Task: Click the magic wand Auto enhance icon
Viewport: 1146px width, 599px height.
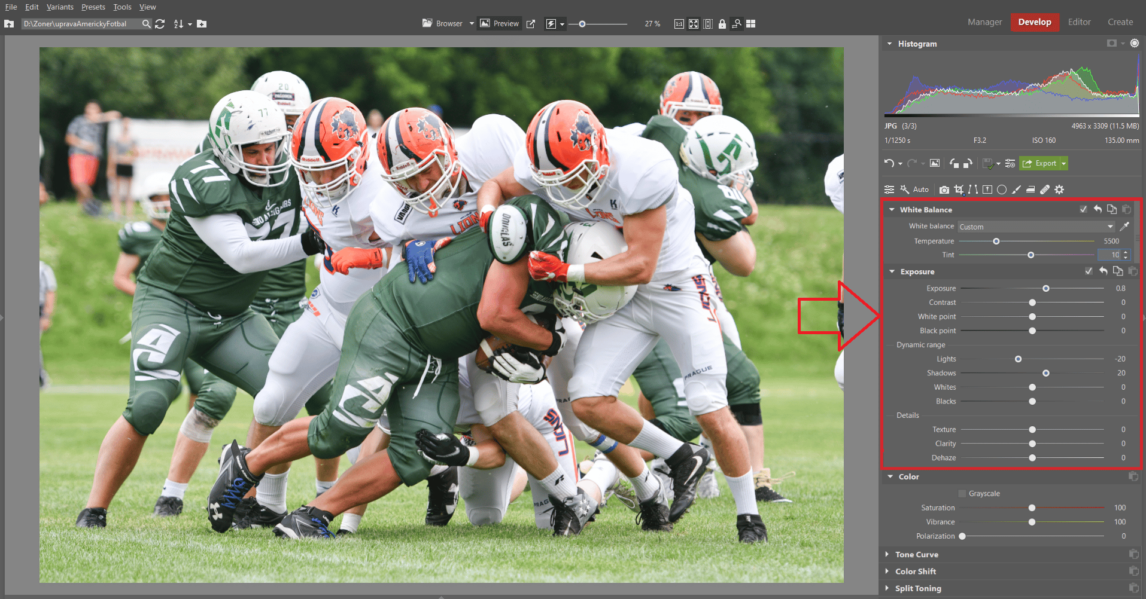Action: (x=905, y=190)
